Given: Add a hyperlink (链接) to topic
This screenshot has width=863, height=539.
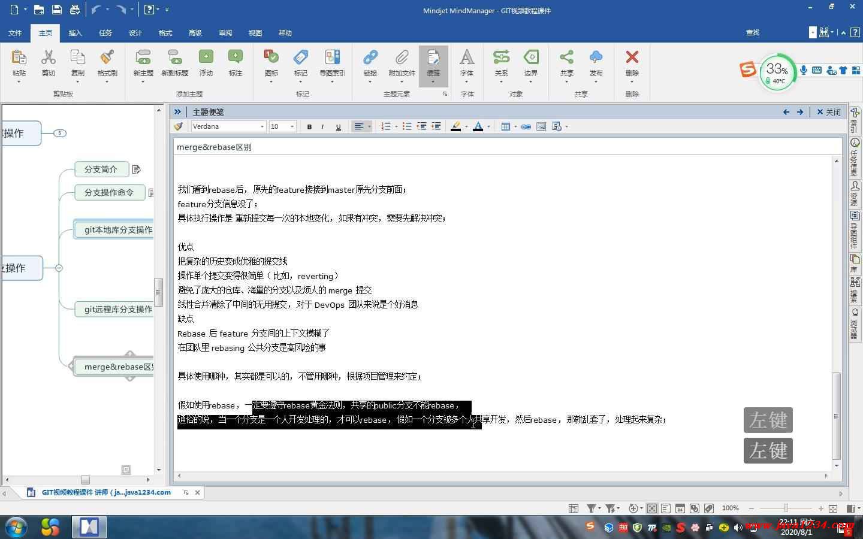Looking at the screenshot, I should (370, 57).
